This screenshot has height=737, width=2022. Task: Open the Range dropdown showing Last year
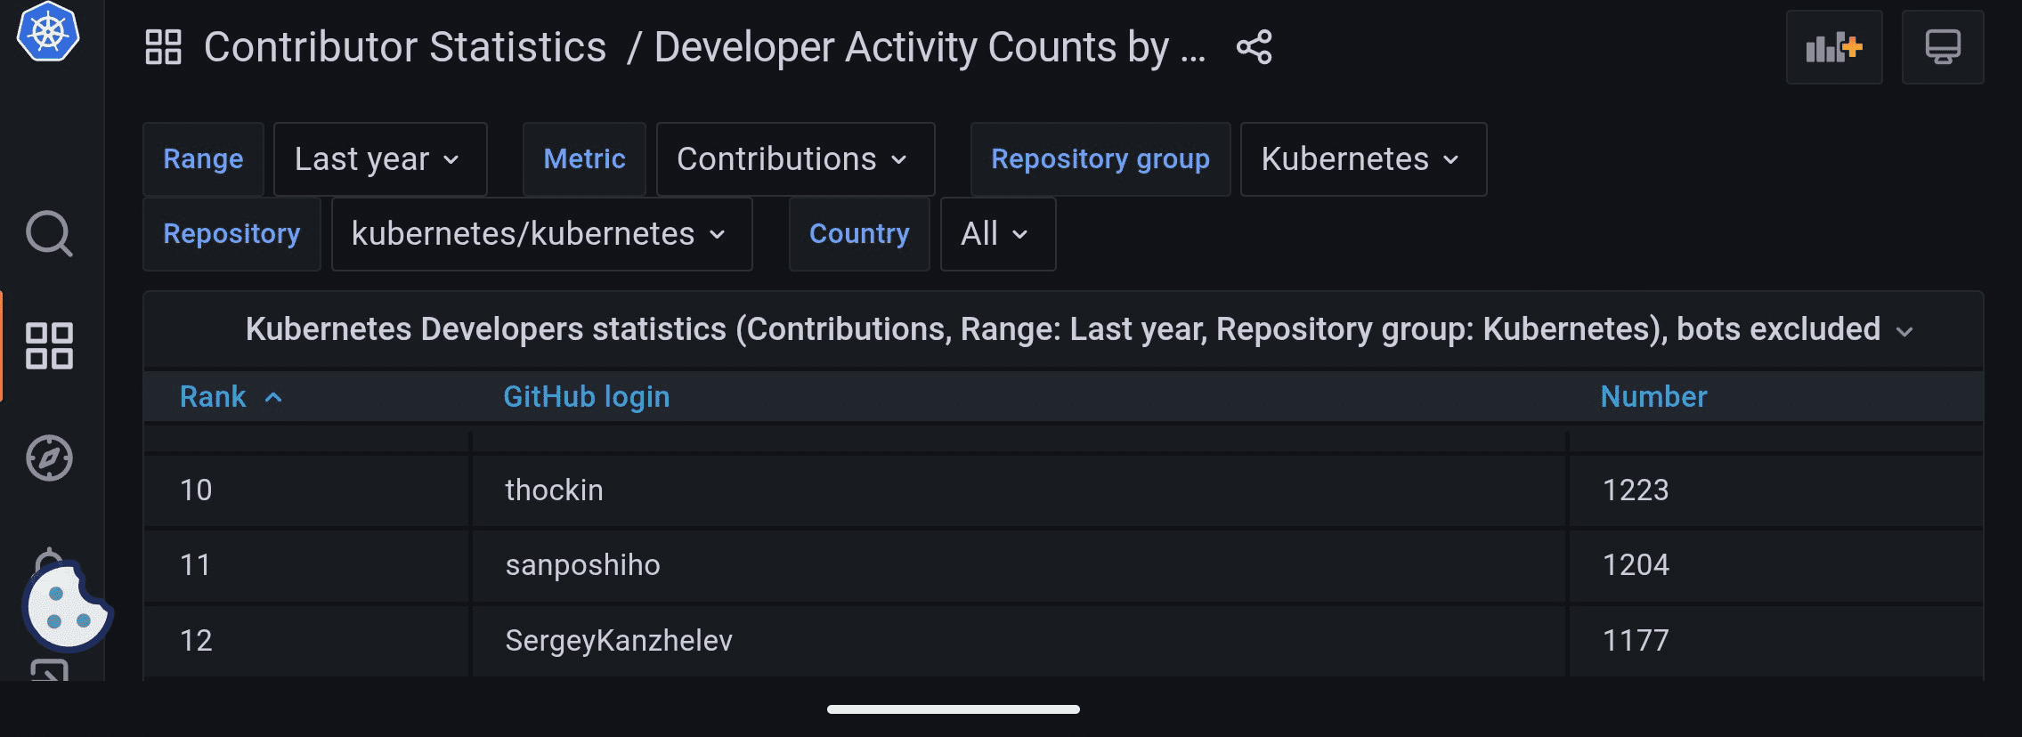click(x=379, y=159)
